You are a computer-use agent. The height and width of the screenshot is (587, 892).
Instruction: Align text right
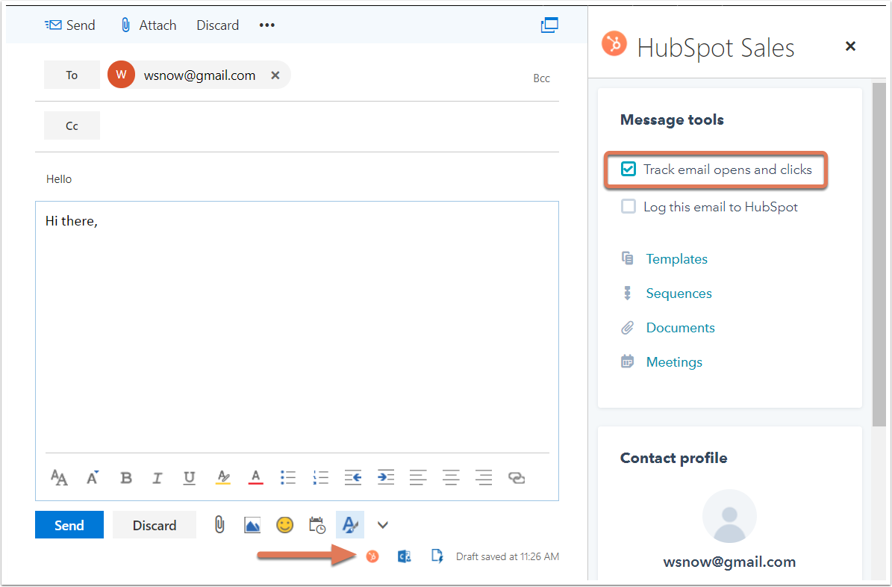484,478
